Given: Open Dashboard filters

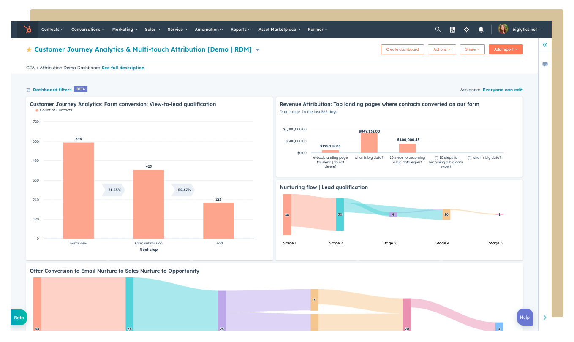Looking at the screenshot, I should pos(52,90).
